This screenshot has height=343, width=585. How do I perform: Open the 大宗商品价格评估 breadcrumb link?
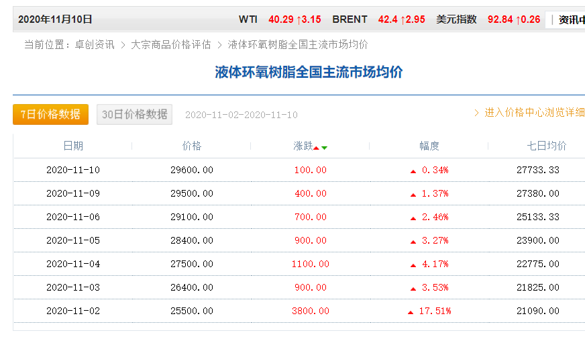point(170,45)
